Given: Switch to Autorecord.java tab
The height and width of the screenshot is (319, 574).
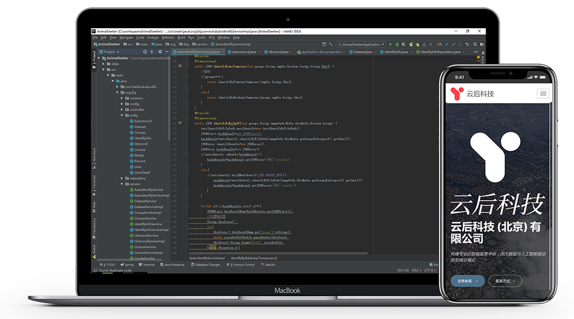Looking at the screenshot, I should 242,52.
